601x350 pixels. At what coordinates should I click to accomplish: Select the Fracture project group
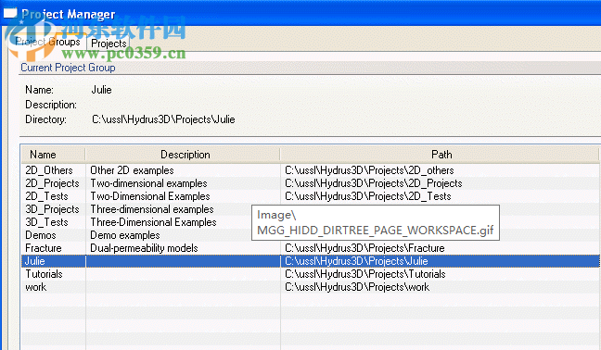(44, 248)
